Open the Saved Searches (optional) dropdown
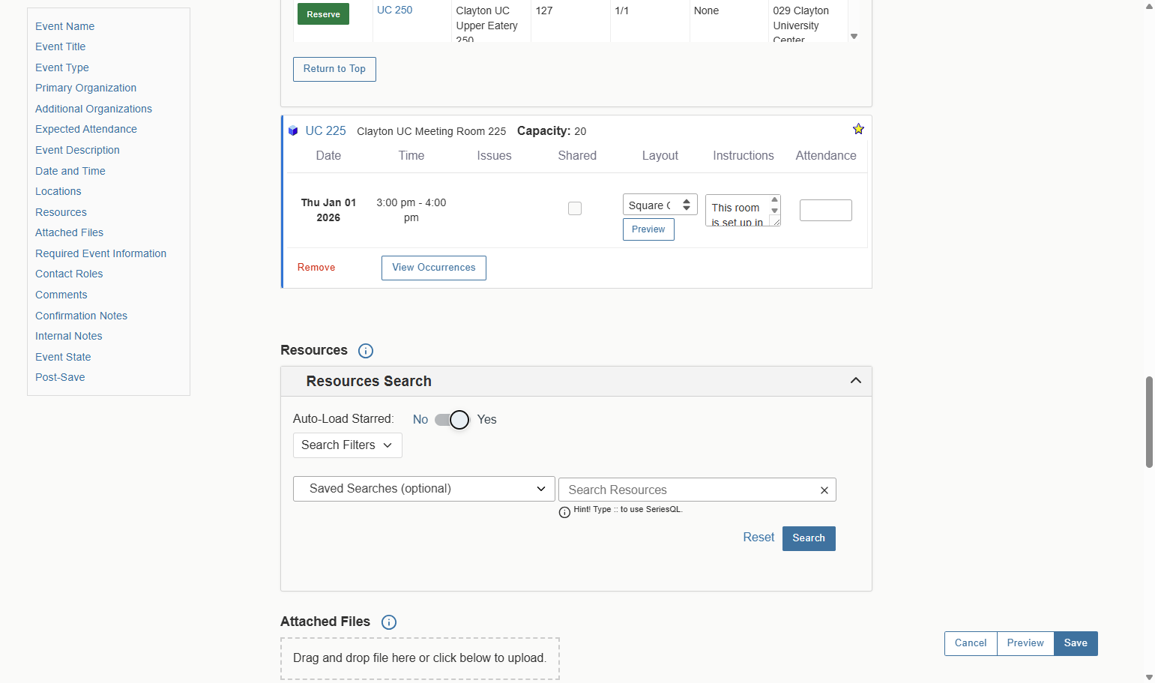Viewport: 1155px width, 683px height. tap(423, 489)
